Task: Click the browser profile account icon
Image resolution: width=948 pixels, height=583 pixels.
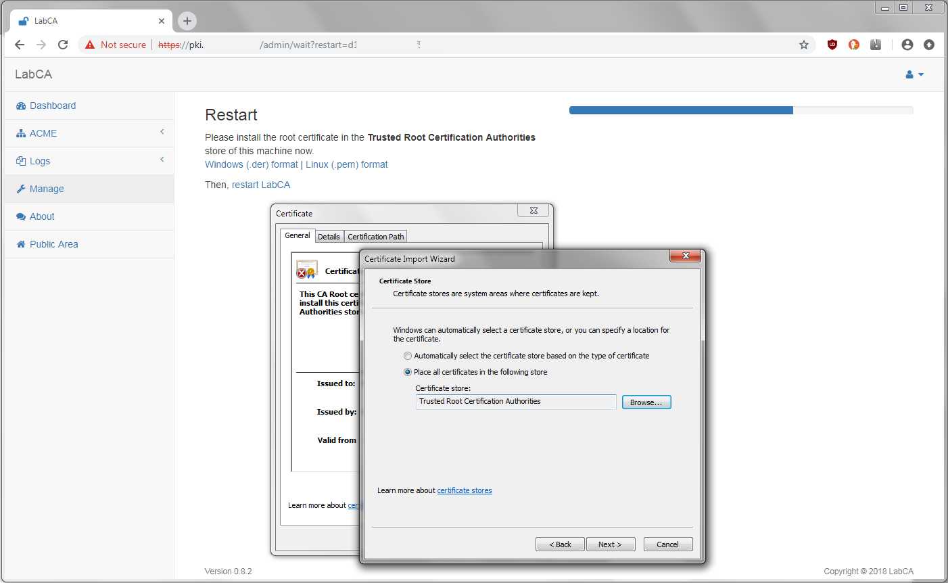Action: [907, 44]
